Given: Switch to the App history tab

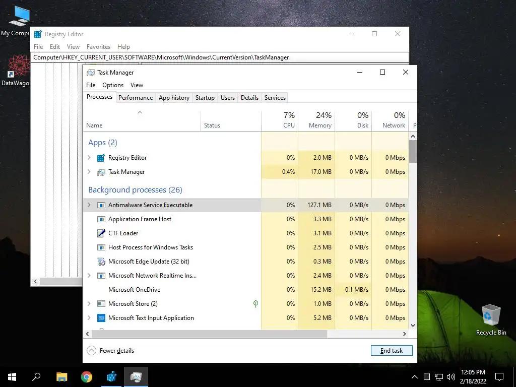Looking at the screenshot, I should pos(174,98).
